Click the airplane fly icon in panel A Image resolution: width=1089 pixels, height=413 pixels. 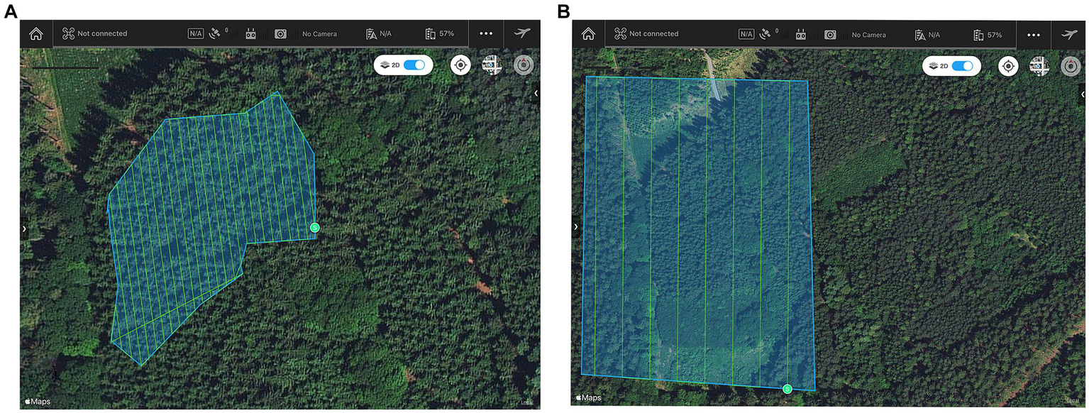522,33
